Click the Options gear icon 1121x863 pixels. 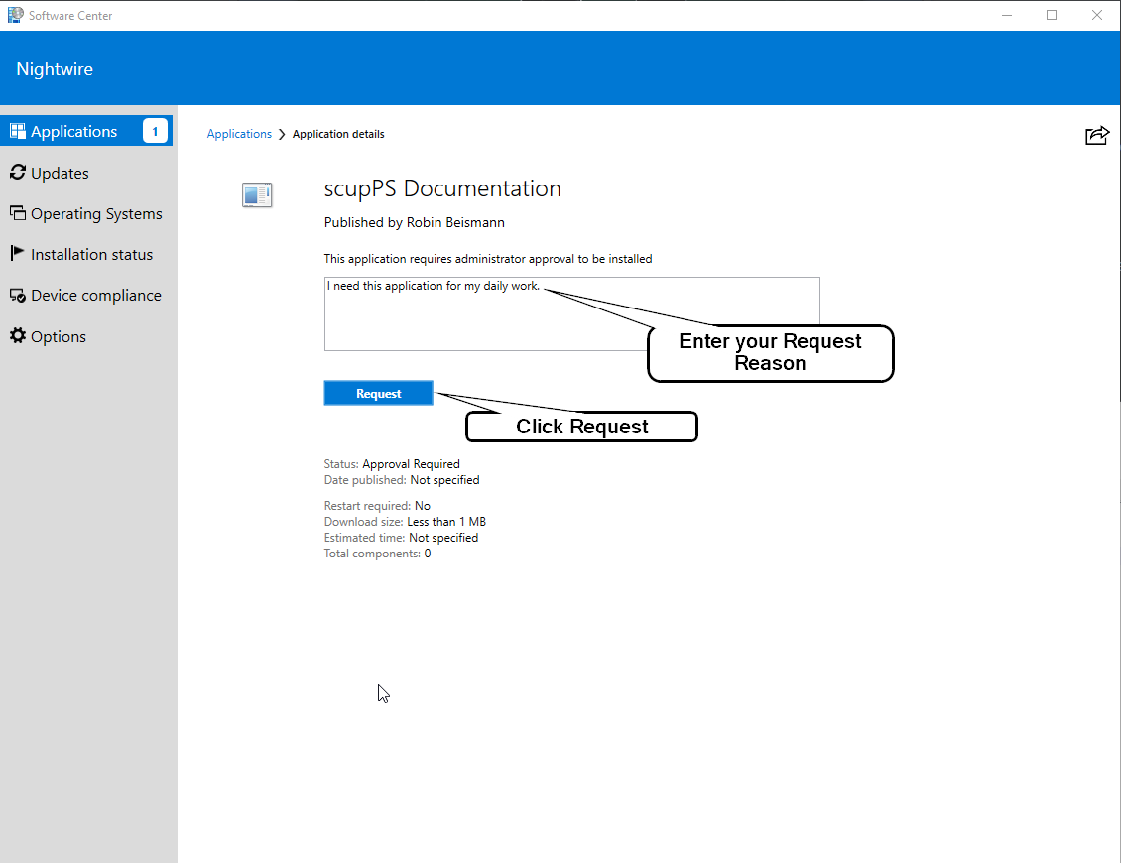(17, 335)
